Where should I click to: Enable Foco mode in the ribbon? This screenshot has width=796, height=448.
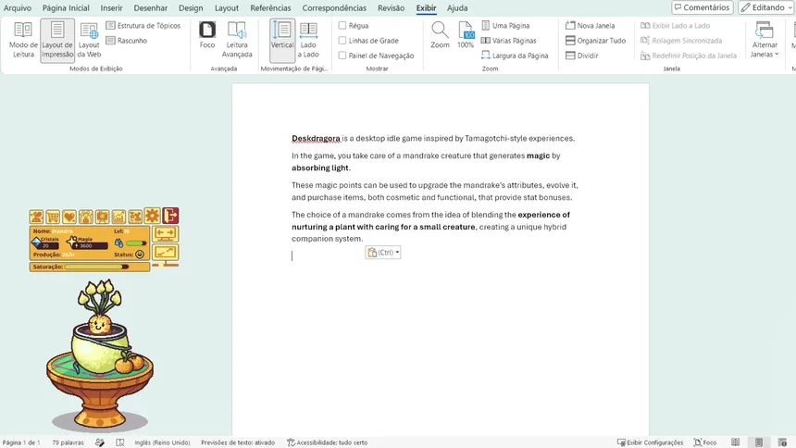(207, 35)
